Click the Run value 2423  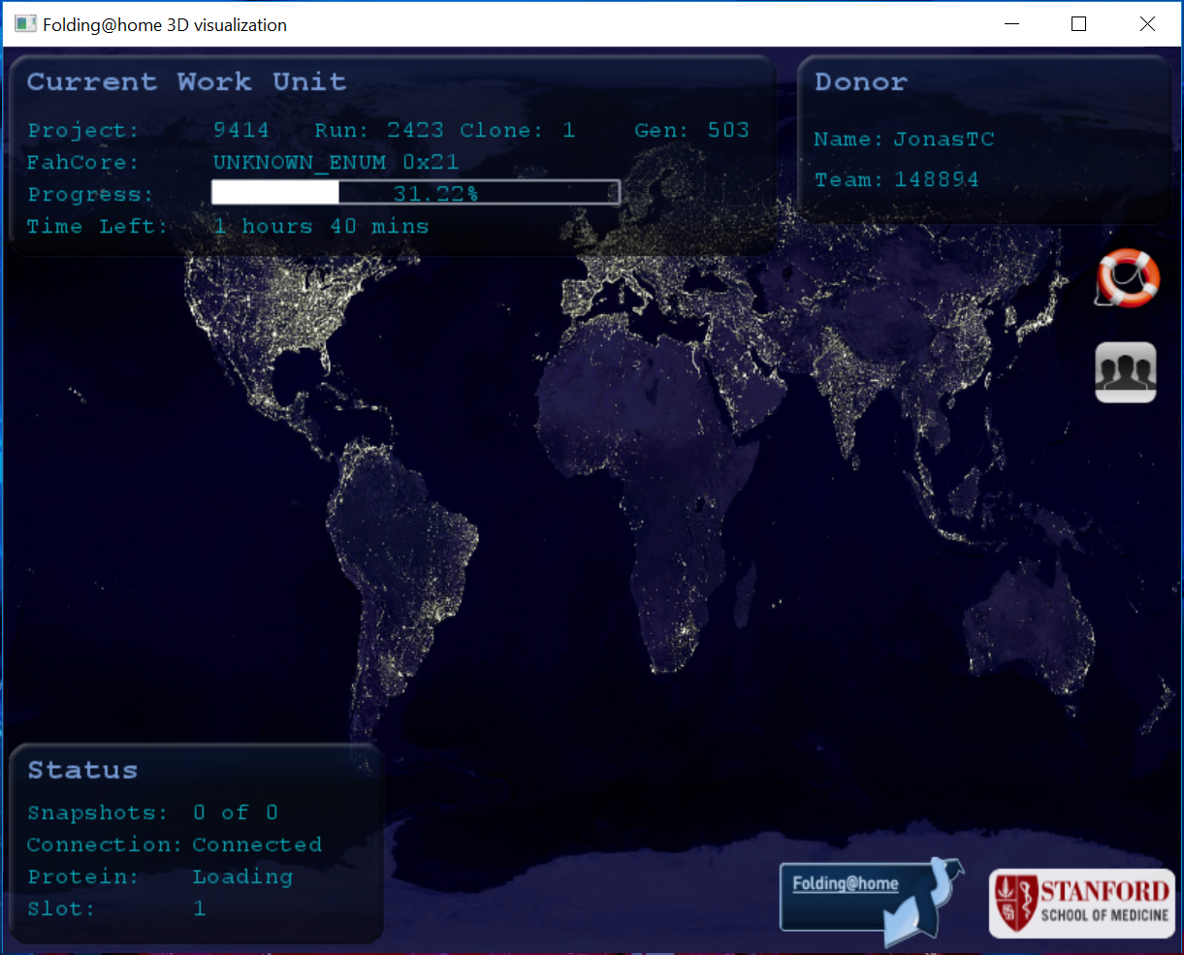pyautogui.click(x=415, y=130)
